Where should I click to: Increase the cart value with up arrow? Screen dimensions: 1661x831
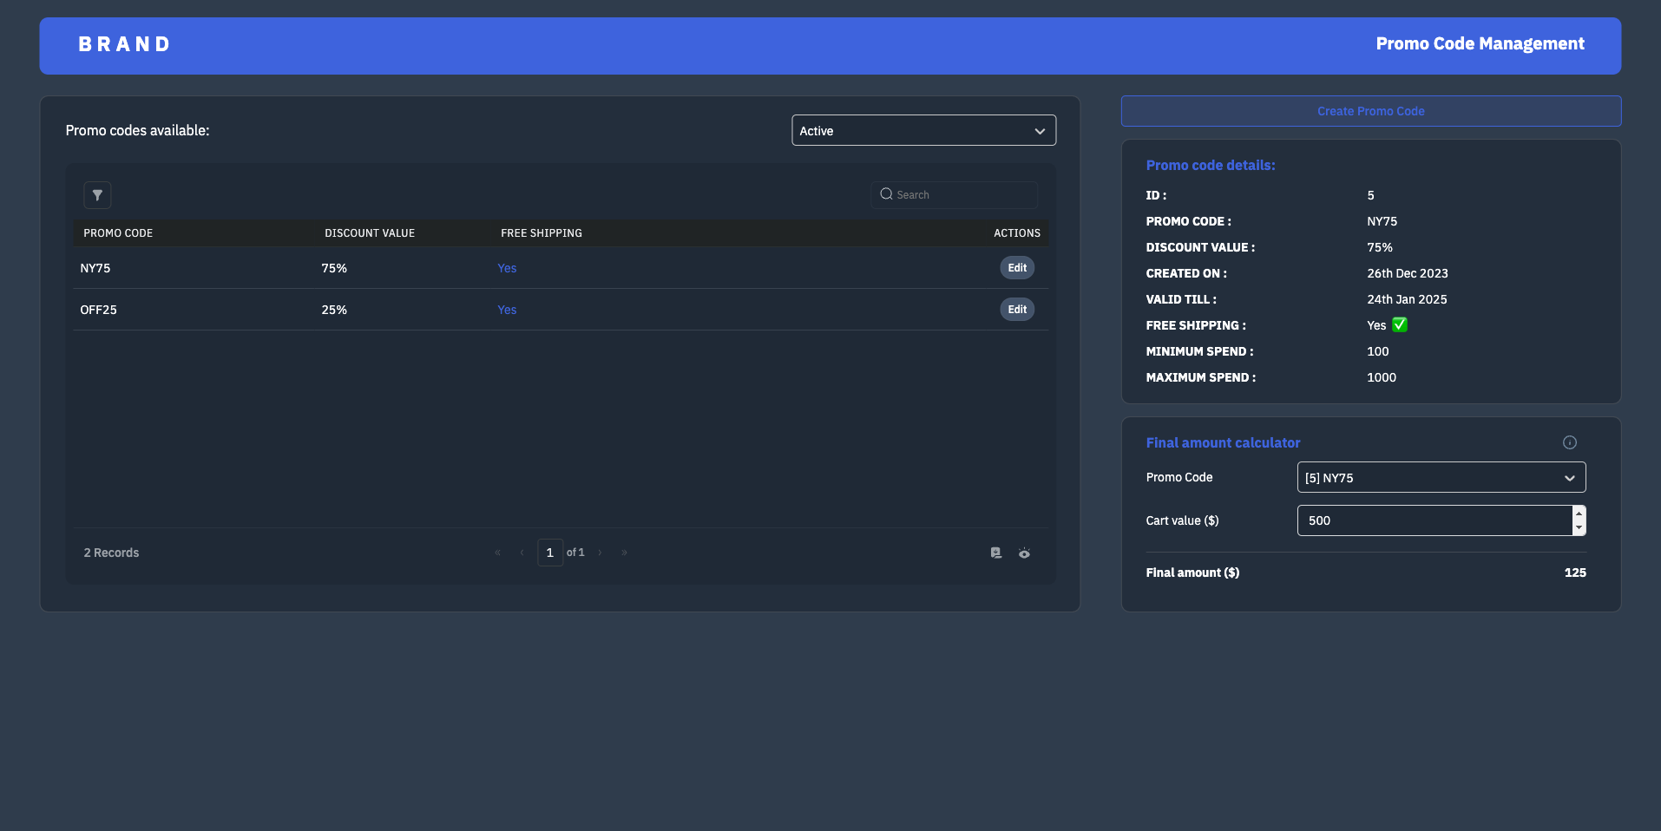click(x=1579, y=514)
